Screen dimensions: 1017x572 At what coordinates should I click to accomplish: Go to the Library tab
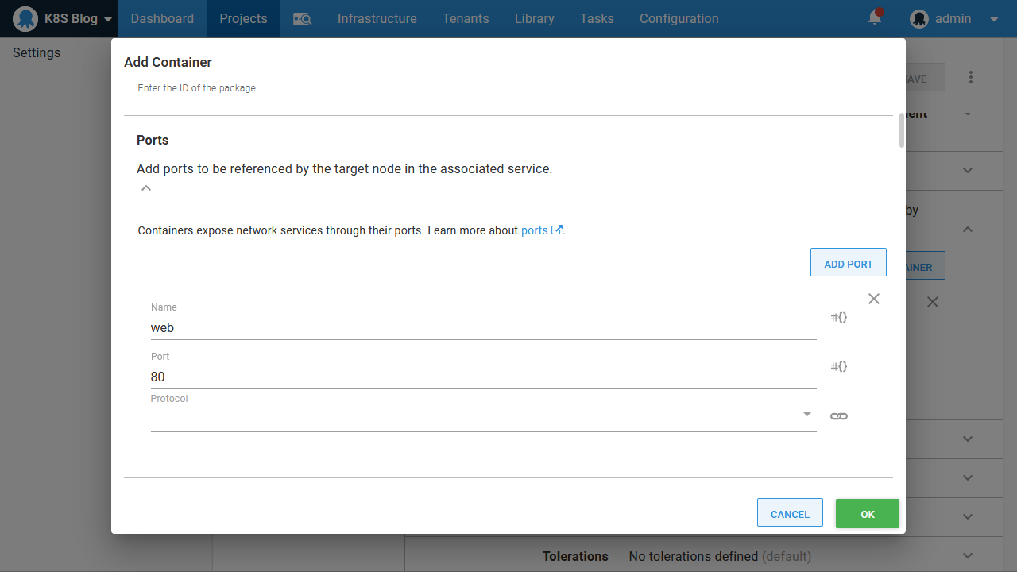pyautogui.click(x=534, y=19)
